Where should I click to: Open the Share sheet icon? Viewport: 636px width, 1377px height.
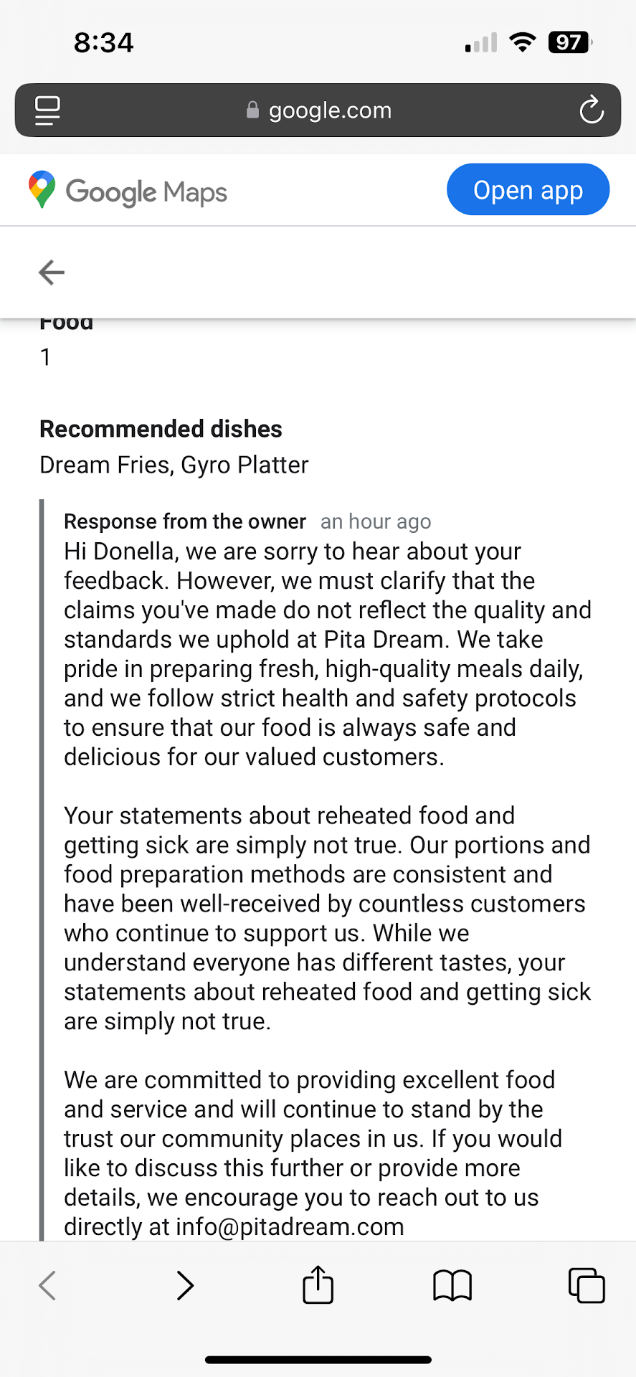pyautogui.click(x=318, y=1284)
